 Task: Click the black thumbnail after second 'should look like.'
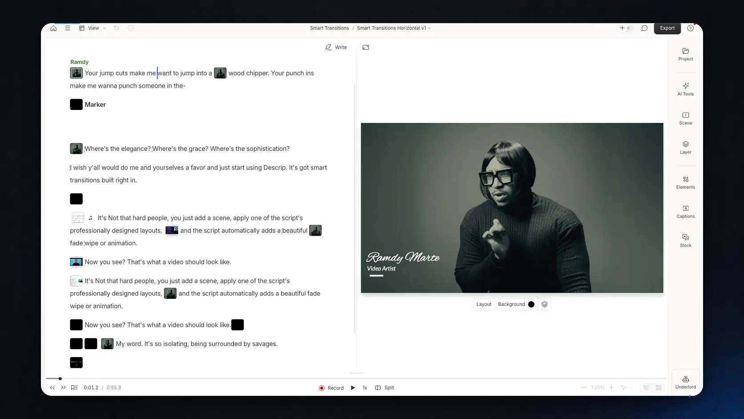pos(238,325)
